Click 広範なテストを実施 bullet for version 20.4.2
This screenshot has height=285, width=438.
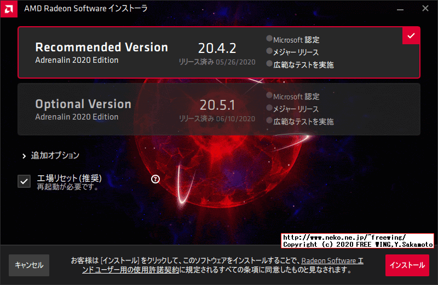click(x=269, y=64)
